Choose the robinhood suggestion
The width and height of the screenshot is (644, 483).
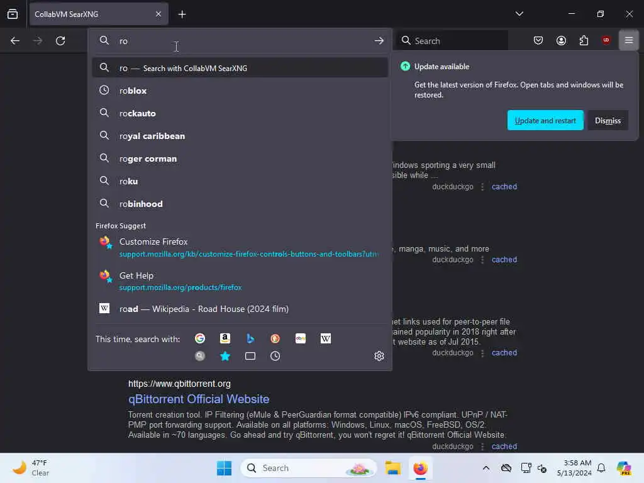pyautogui.click(x=240, y=204)
